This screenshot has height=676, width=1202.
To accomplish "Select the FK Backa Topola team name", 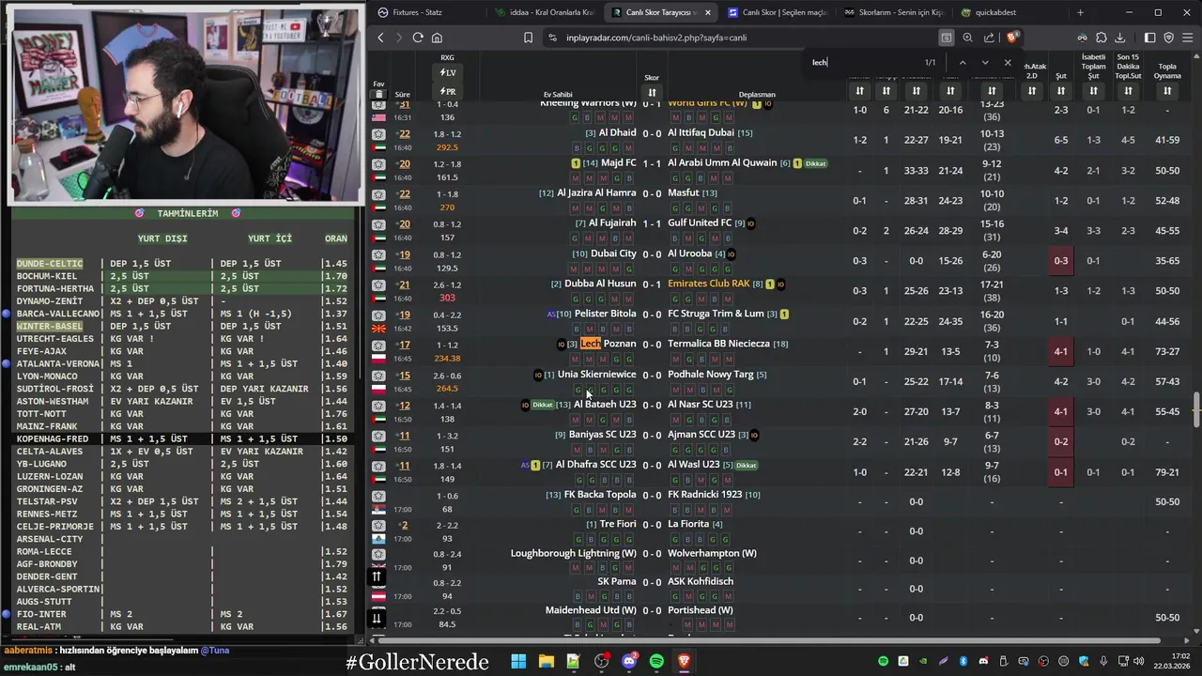I will [600, 494].
